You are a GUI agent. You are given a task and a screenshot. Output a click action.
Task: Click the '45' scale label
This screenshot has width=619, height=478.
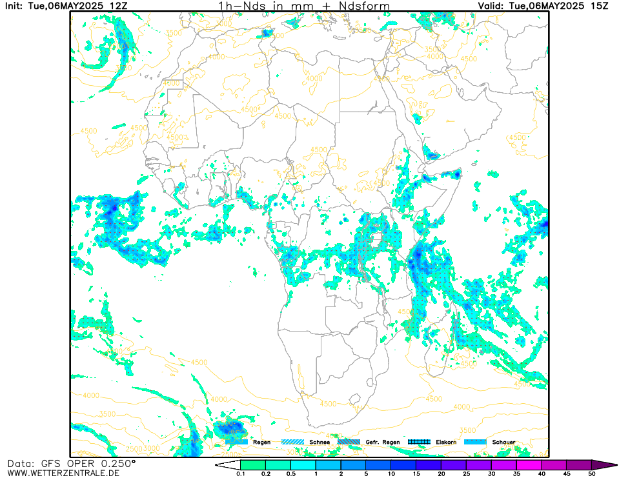pyautogui.click(x=567, y=474)
